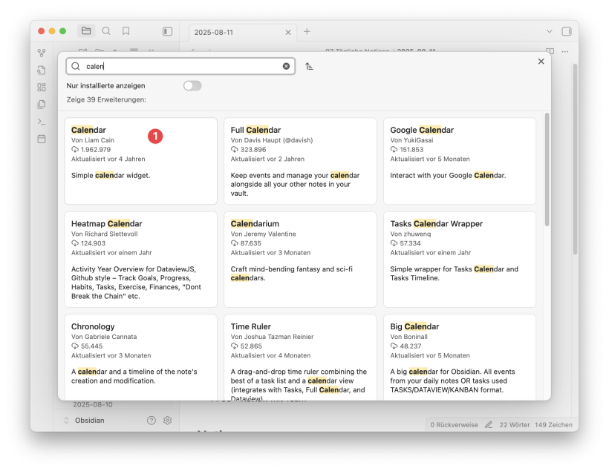Select the 2025-08-11 tab
The height and width of the screenshot is (471, 609).
pos(243,33)
